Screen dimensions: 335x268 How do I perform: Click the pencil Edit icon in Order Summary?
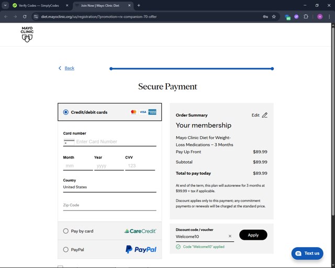point(265,115)
